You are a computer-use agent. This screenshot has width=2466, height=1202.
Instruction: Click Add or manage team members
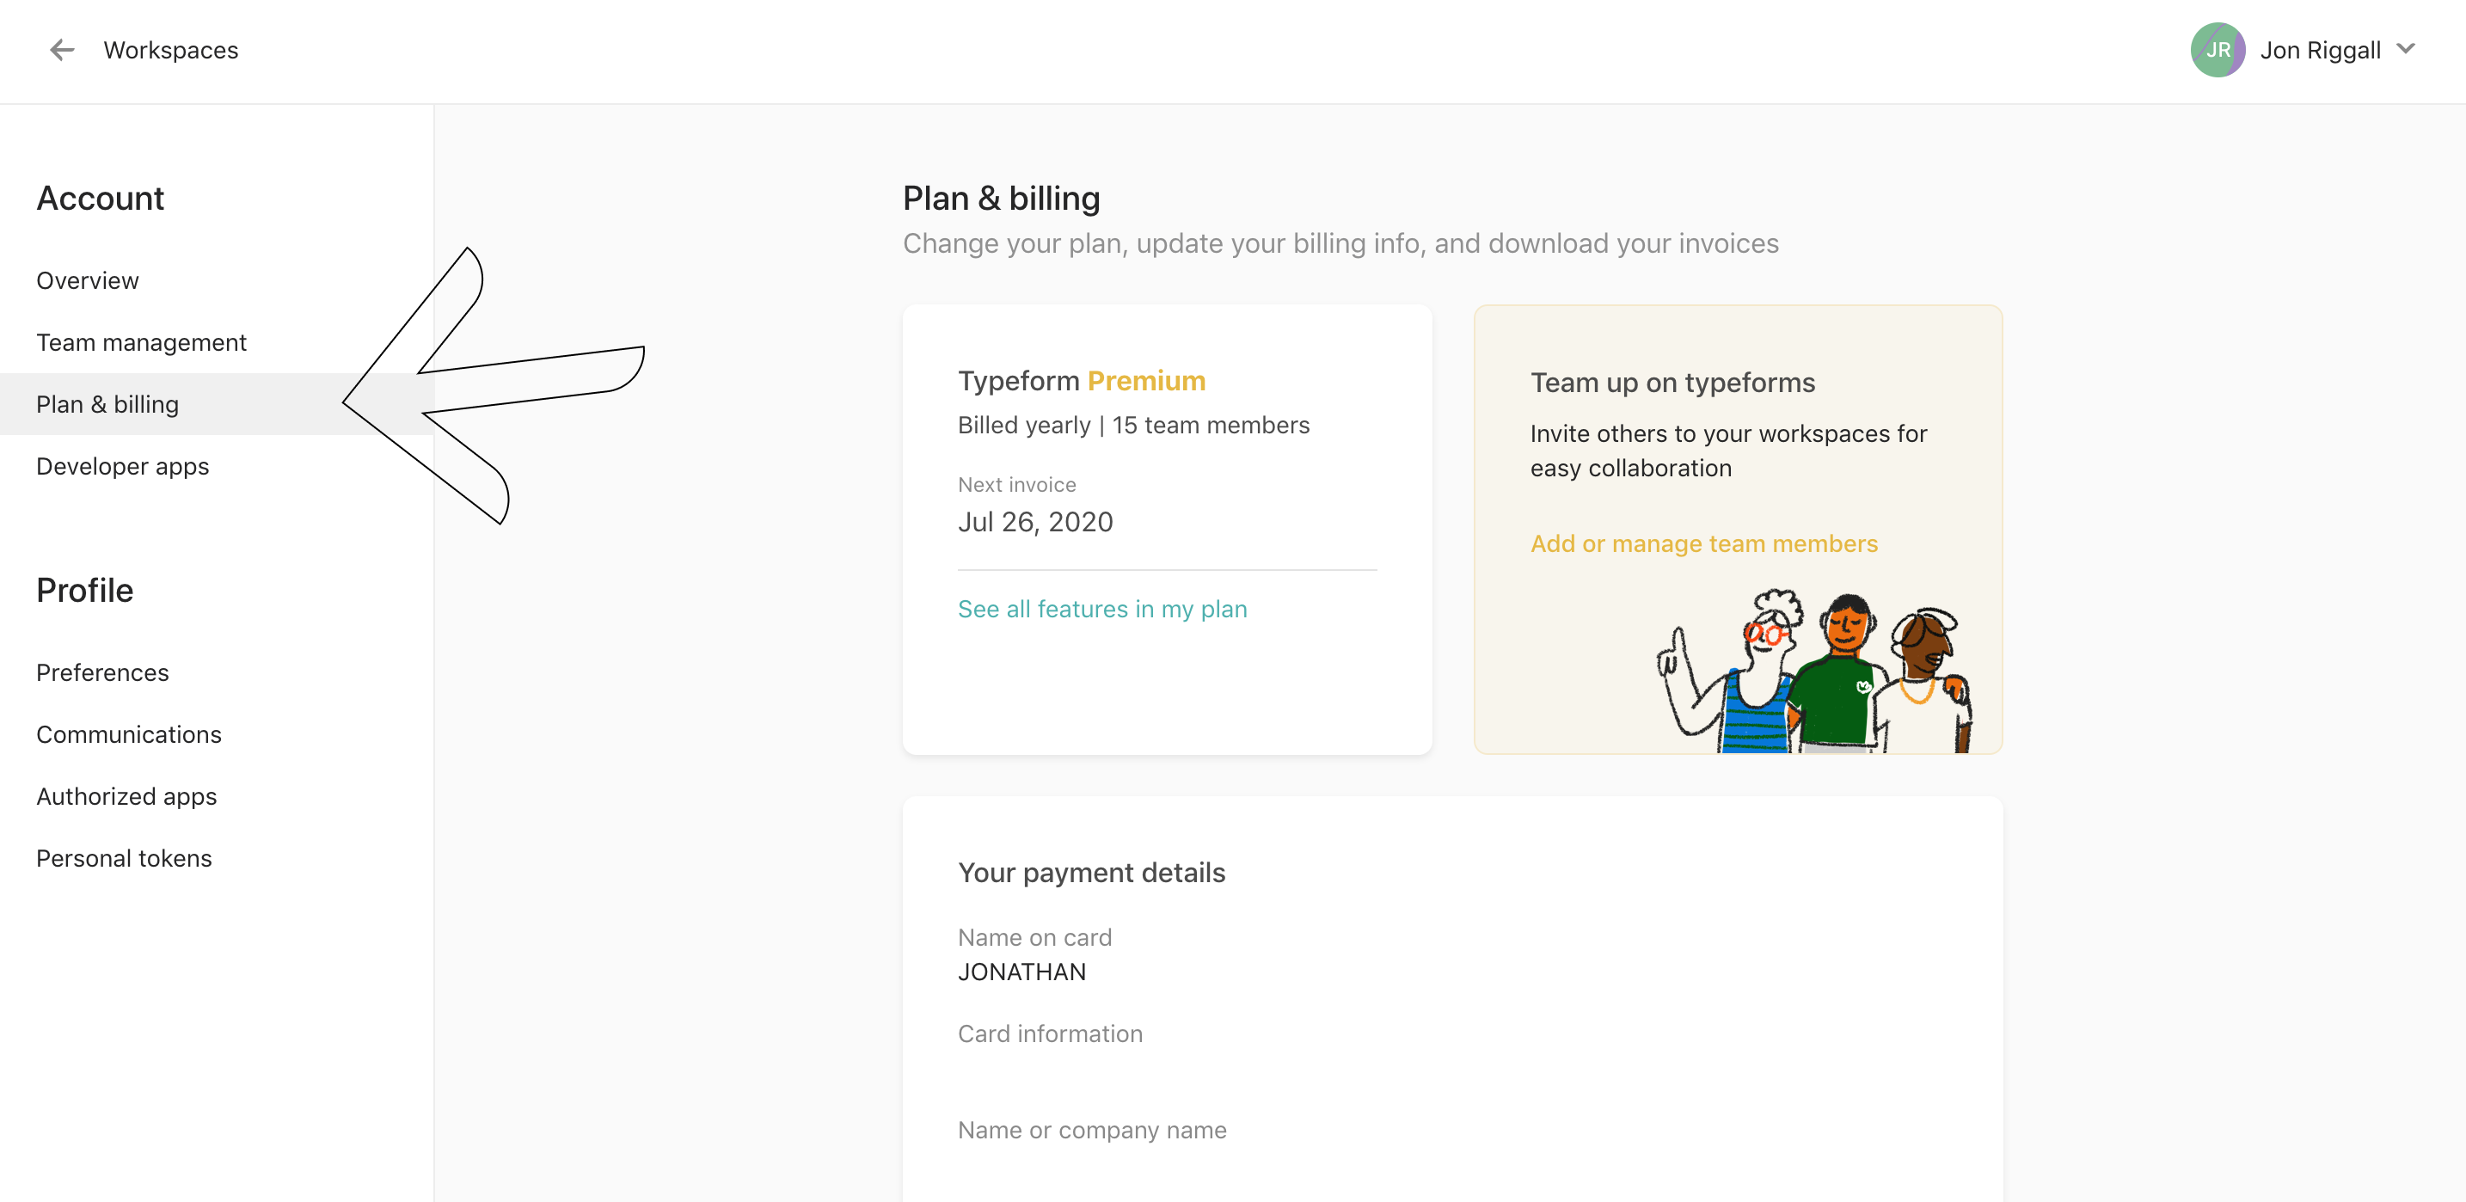(1704, 543)
